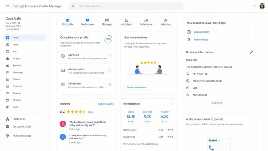This screenshot has height=151, width=268.
Task: Click the 4.6 star rating display
Action: coord(76,112)
